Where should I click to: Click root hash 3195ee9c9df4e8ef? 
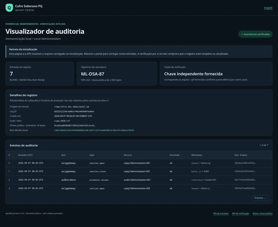[x=245, y=171]
